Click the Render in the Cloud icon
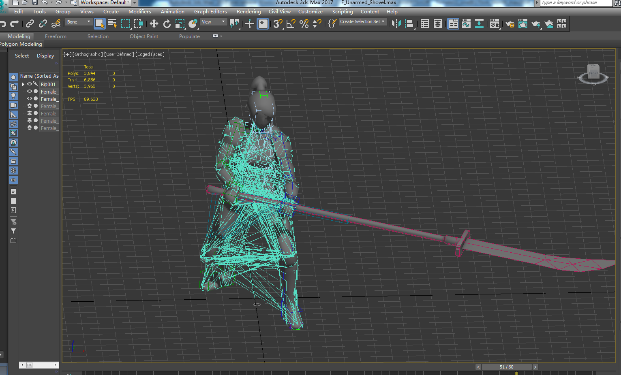Viewport: 621px width, 375px height. point(549,24)
